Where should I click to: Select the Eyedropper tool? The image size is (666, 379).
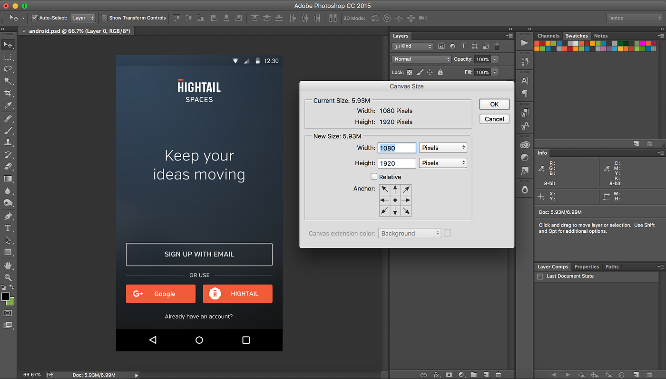coord(8,105)
